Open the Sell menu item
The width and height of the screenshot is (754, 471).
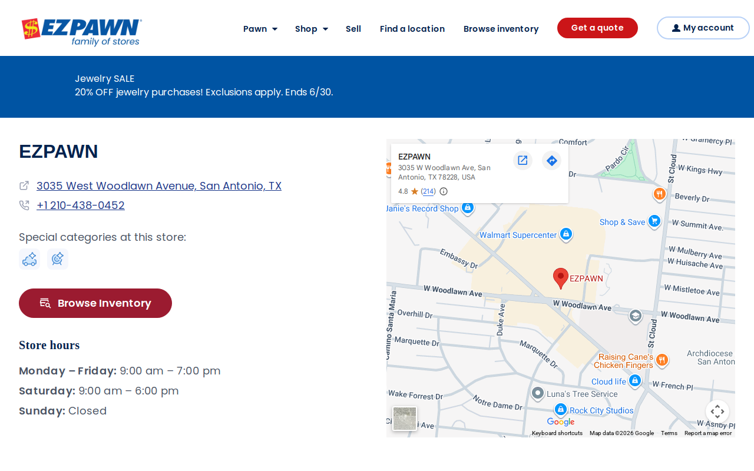pyautogui.click(x=353, y=29)
